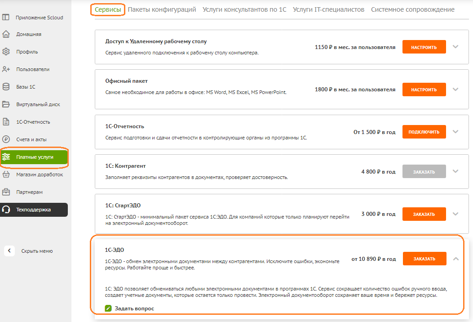Switch to Системное сопровождение tab
473x322 pixels.
[413, 9]
